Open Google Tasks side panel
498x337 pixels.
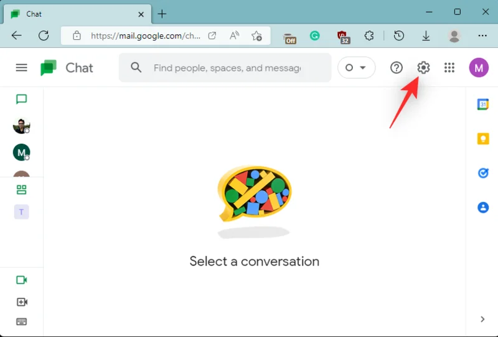pos(483,173)
